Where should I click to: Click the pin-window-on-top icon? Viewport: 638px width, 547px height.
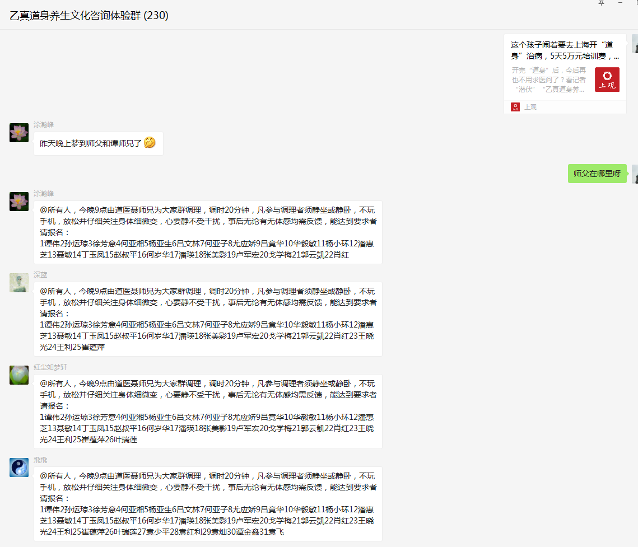(602, 3)
